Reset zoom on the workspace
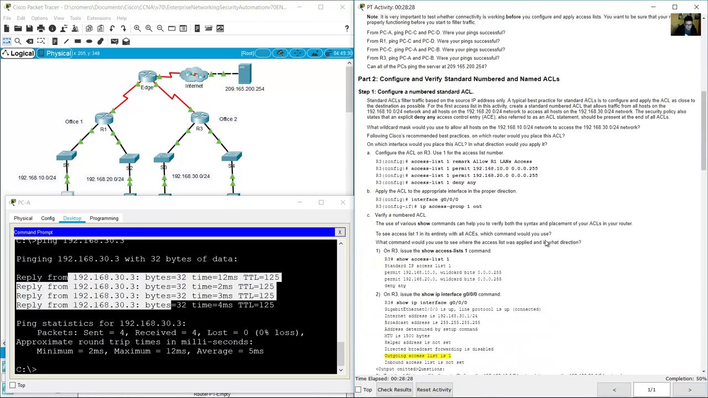This screenshot has height=398, width=708. pyautogui.click(x=149, y=28)
